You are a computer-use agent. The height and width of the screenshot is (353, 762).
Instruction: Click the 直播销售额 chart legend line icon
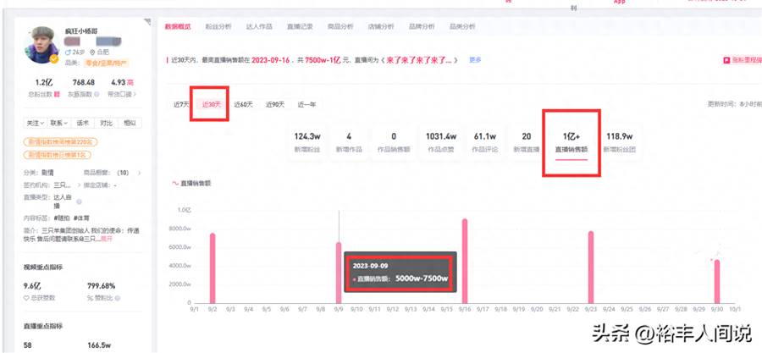point(175,184)
